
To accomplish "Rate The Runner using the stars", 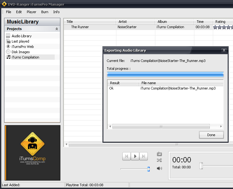I will point(223,27).
